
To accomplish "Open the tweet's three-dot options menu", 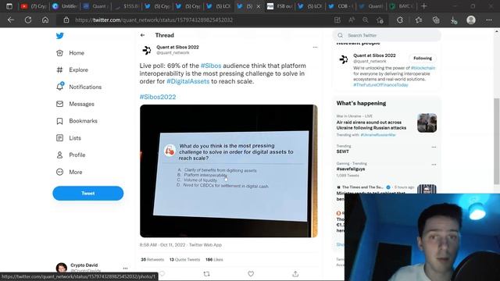I will click(315, 47).
